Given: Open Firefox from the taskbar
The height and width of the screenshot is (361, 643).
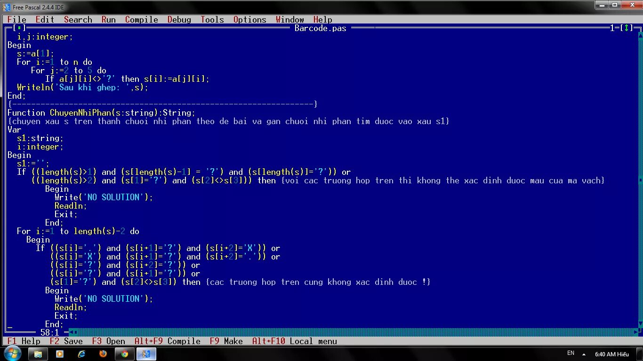Looking at the screenshot, I should click(103, 354).
